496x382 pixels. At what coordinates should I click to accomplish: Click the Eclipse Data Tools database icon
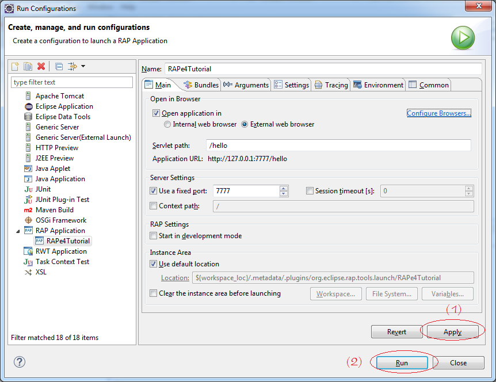(x=28, y=117)
